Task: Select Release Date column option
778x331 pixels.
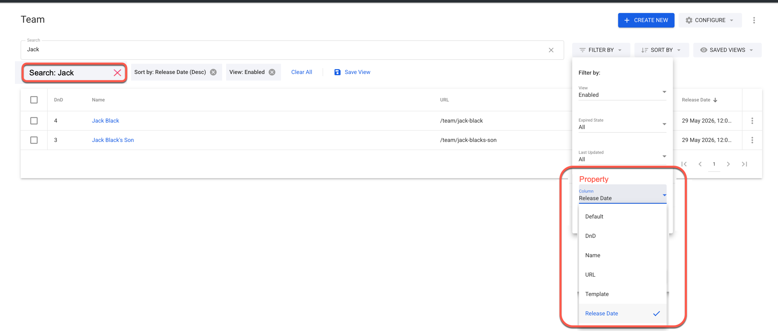Action: (622, 313)
